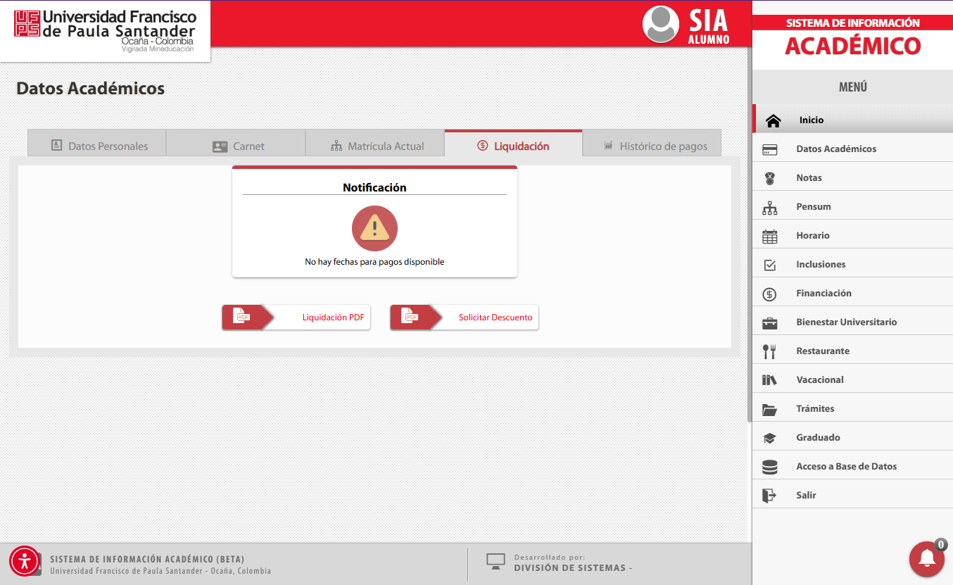The image size is (953, 585).
Task: Click the home icon beside Inicio
Action: pyautogui.click(x=773, y=120)
